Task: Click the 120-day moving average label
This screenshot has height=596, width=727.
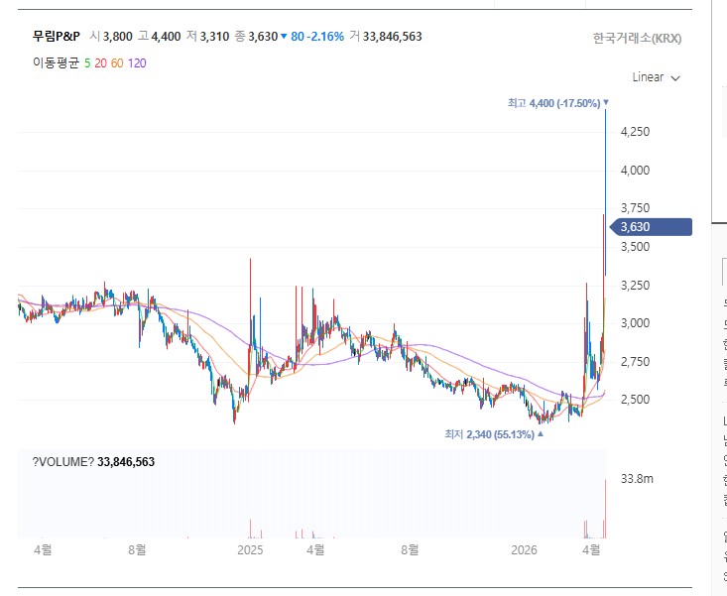Action: (137, 63)
